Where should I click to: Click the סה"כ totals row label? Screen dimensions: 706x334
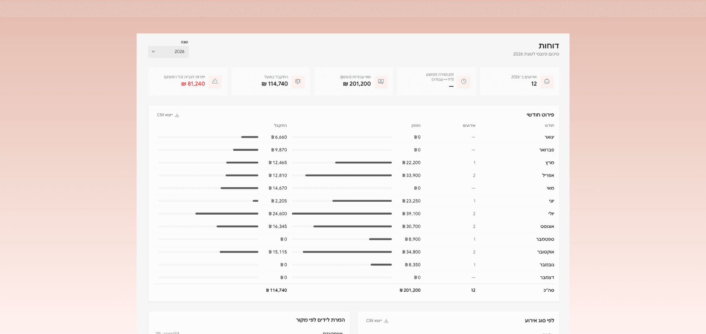click(x=549, y=290)
